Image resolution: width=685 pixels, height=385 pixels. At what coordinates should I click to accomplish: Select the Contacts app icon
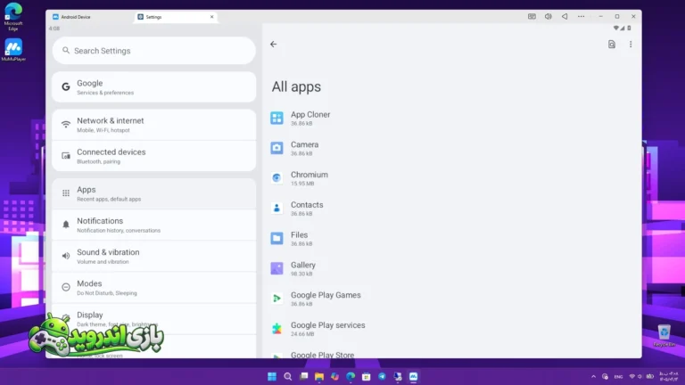coord(276,209)
